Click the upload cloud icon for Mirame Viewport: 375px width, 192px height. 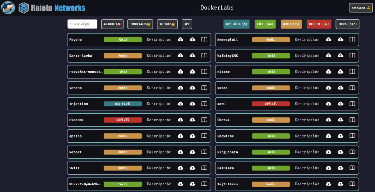pos(340,71)
